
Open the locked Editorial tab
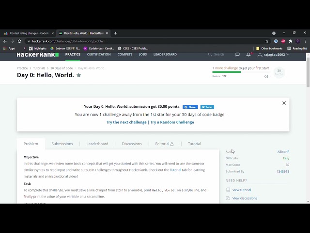(164, 144)
